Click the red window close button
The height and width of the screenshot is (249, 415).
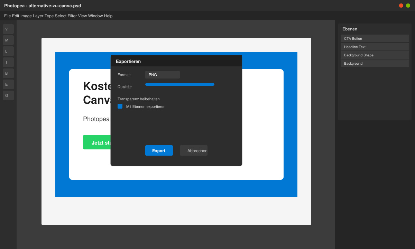(x=401, y=6)
